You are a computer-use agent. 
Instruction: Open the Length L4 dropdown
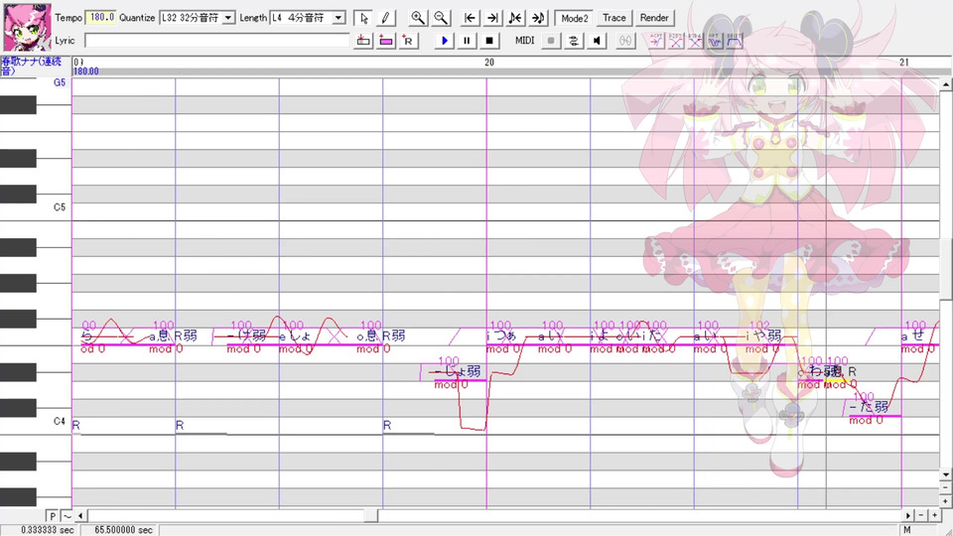tap(339, 18)
